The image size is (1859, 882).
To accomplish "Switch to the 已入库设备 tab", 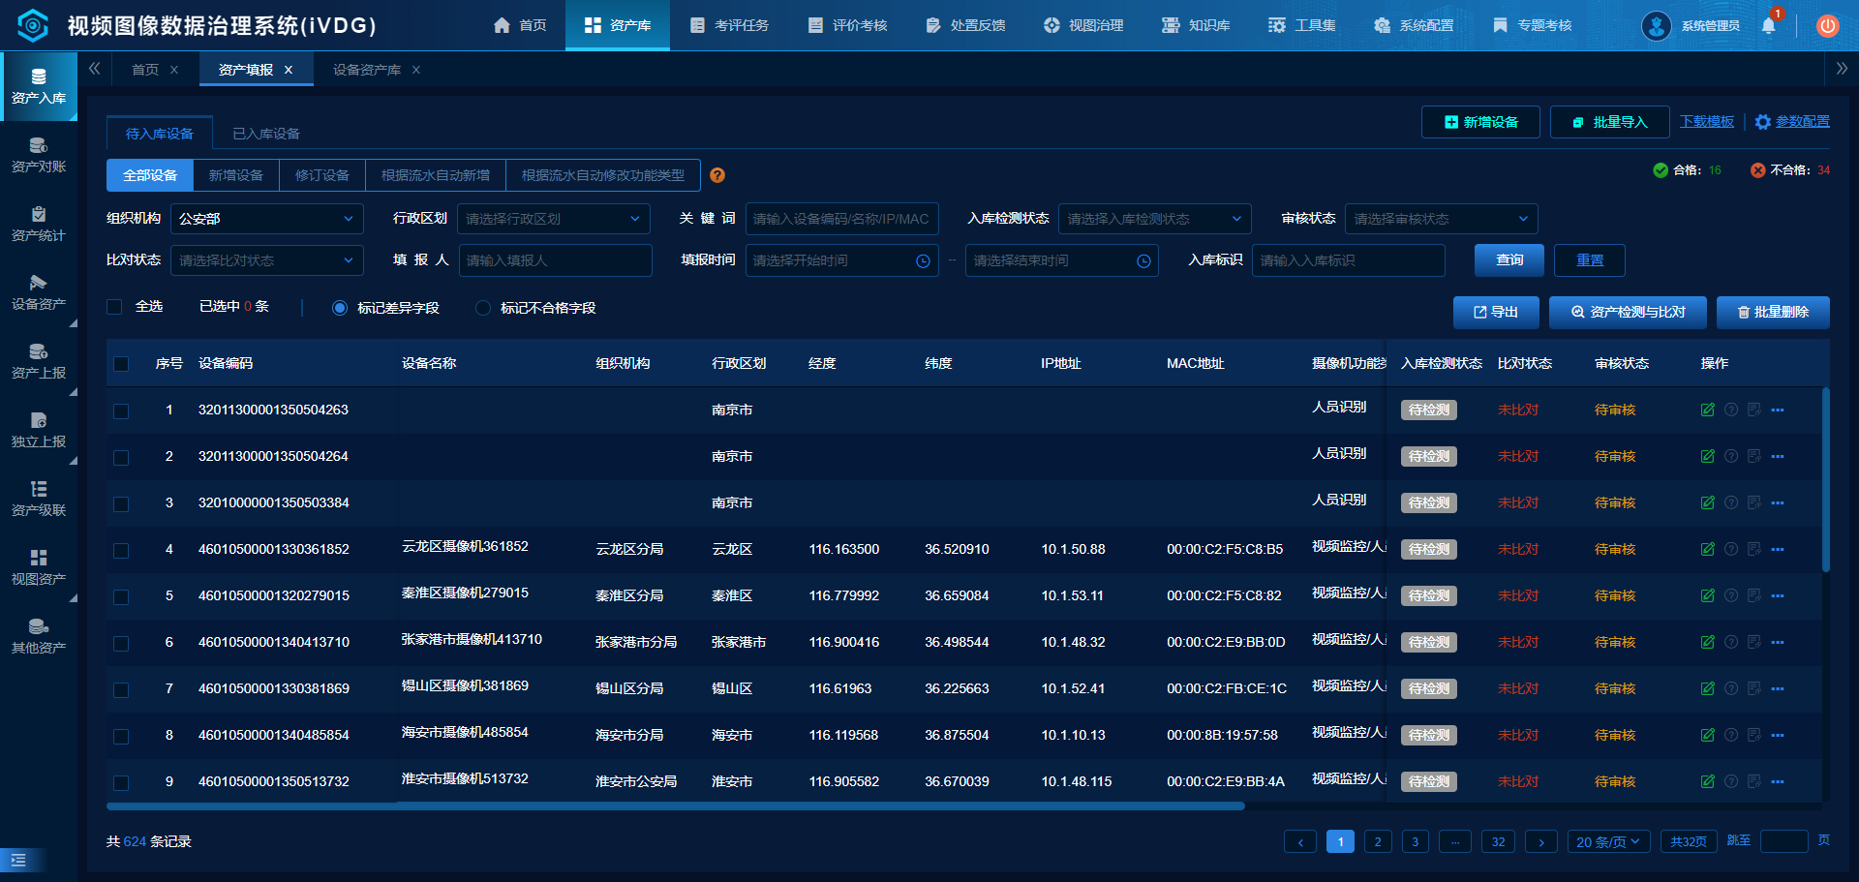I will tap(266, 134).
